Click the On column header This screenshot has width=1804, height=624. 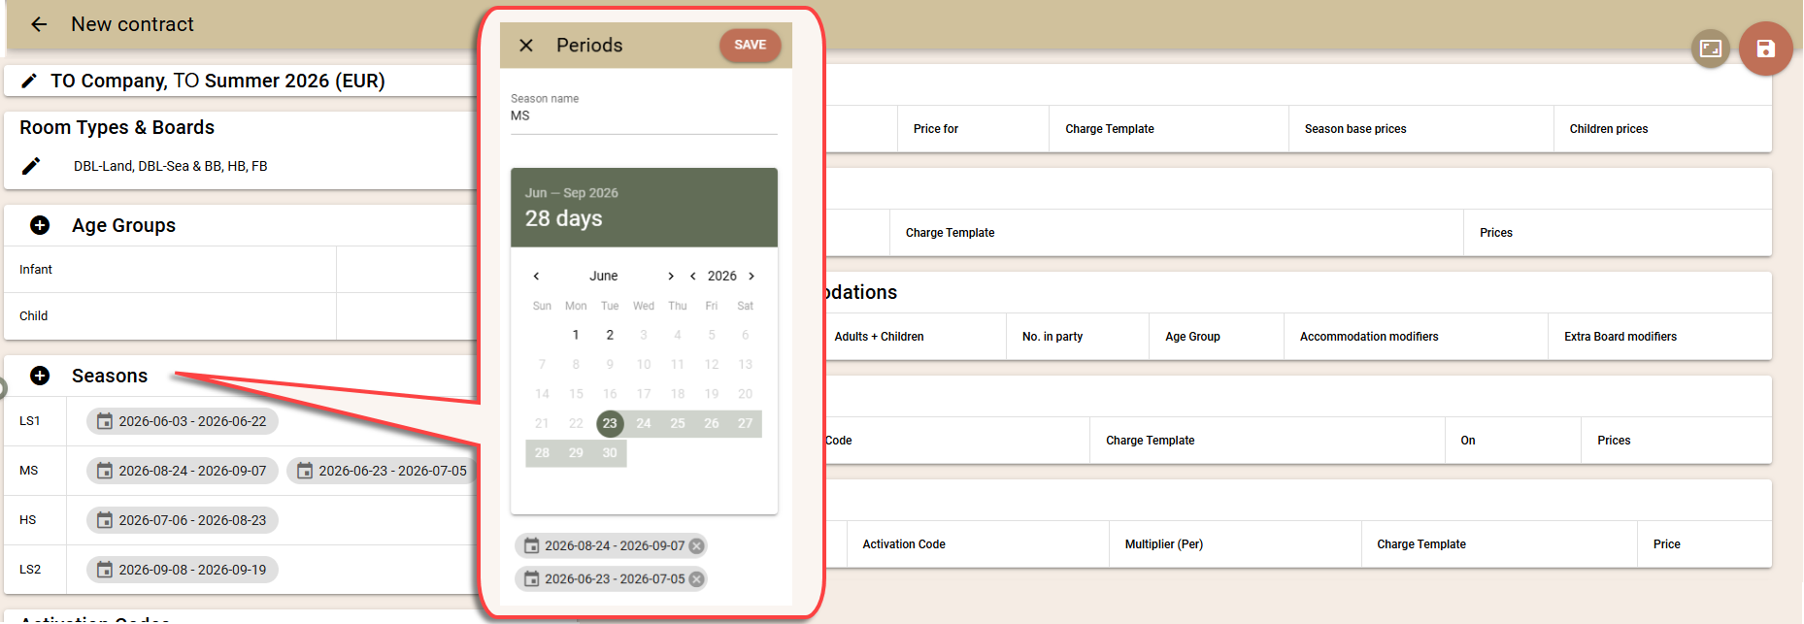[x=1468, y=441]
